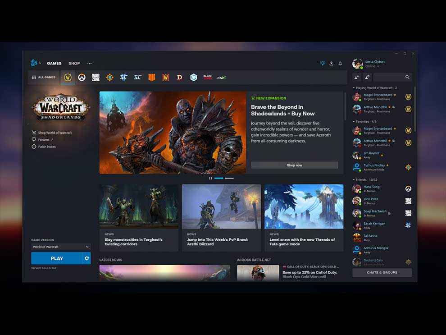Viewport: 446px width, 335px height.
Task: Switch to the SHOP tab
Action: click(74, 64)
